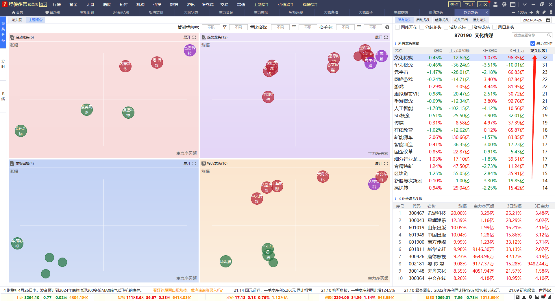This screenshot has height=301, width=555.
Task: Toggle the 资金龙头 checkbox
Action: pyautogui.click(x=470, y=27)
